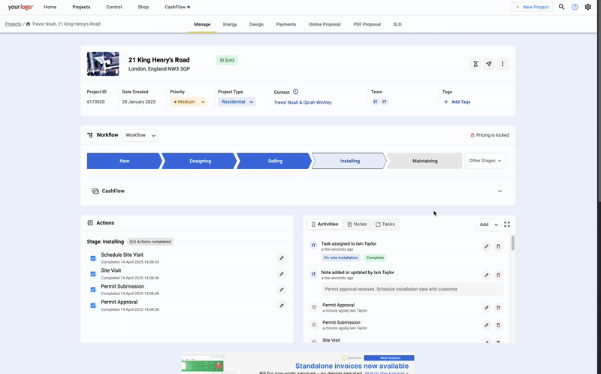Image resolution: width=601 pixels, height=374 pixels.
Task: Switch to the Energy tab
Action: pyautogui.click(x=230, y=24)
